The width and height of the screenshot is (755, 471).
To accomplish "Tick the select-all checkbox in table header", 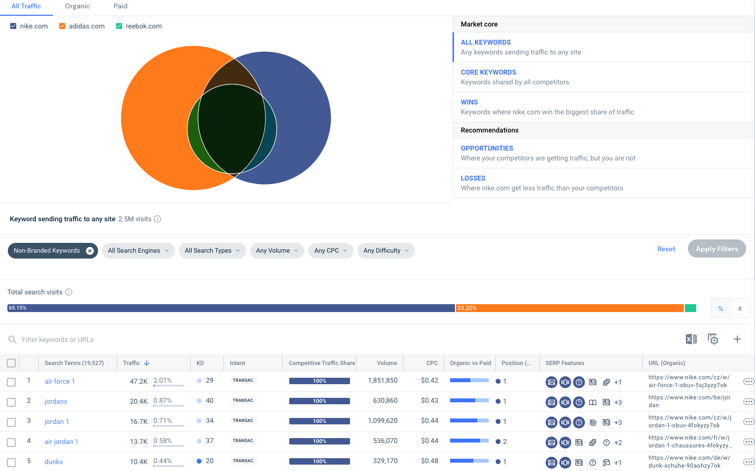I will (x=11, y=363).
